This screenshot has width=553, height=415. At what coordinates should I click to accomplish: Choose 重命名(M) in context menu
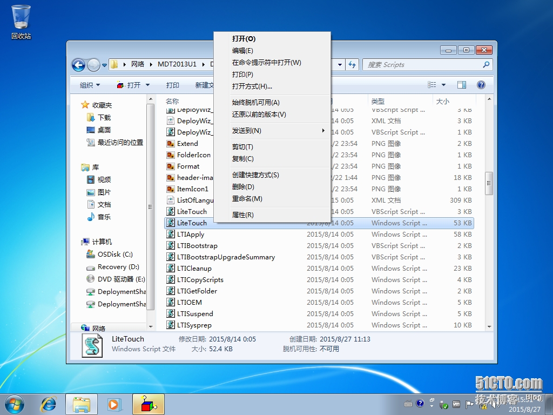click(x=272, y=199)
